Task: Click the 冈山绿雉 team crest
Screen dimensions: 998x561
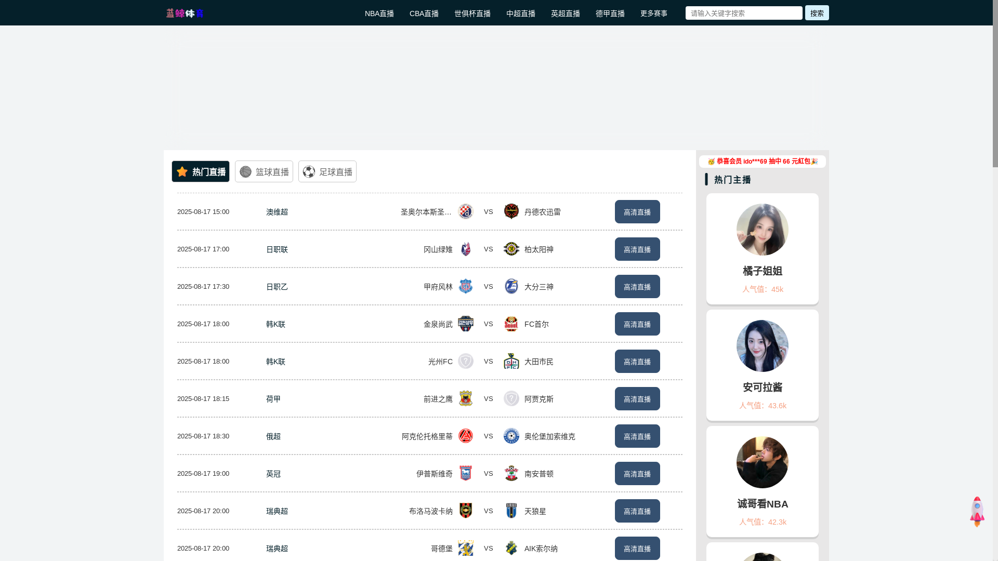Action: (x=466, y=249)
